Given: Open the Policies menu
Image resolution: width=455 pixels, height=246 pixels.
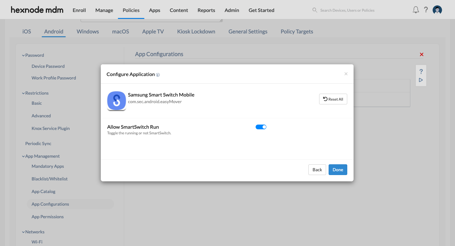Looking at the screenshot, I should click(131, 10).
